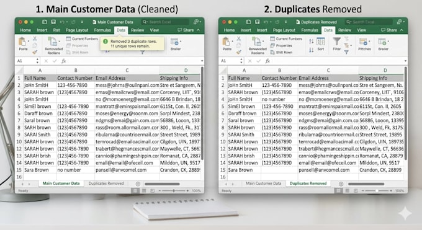Viewport: 422px width, 230px height.
Task: Open Pittches dropdown arrow in Duplicates Removed ribbon
Action: point(369,42)
